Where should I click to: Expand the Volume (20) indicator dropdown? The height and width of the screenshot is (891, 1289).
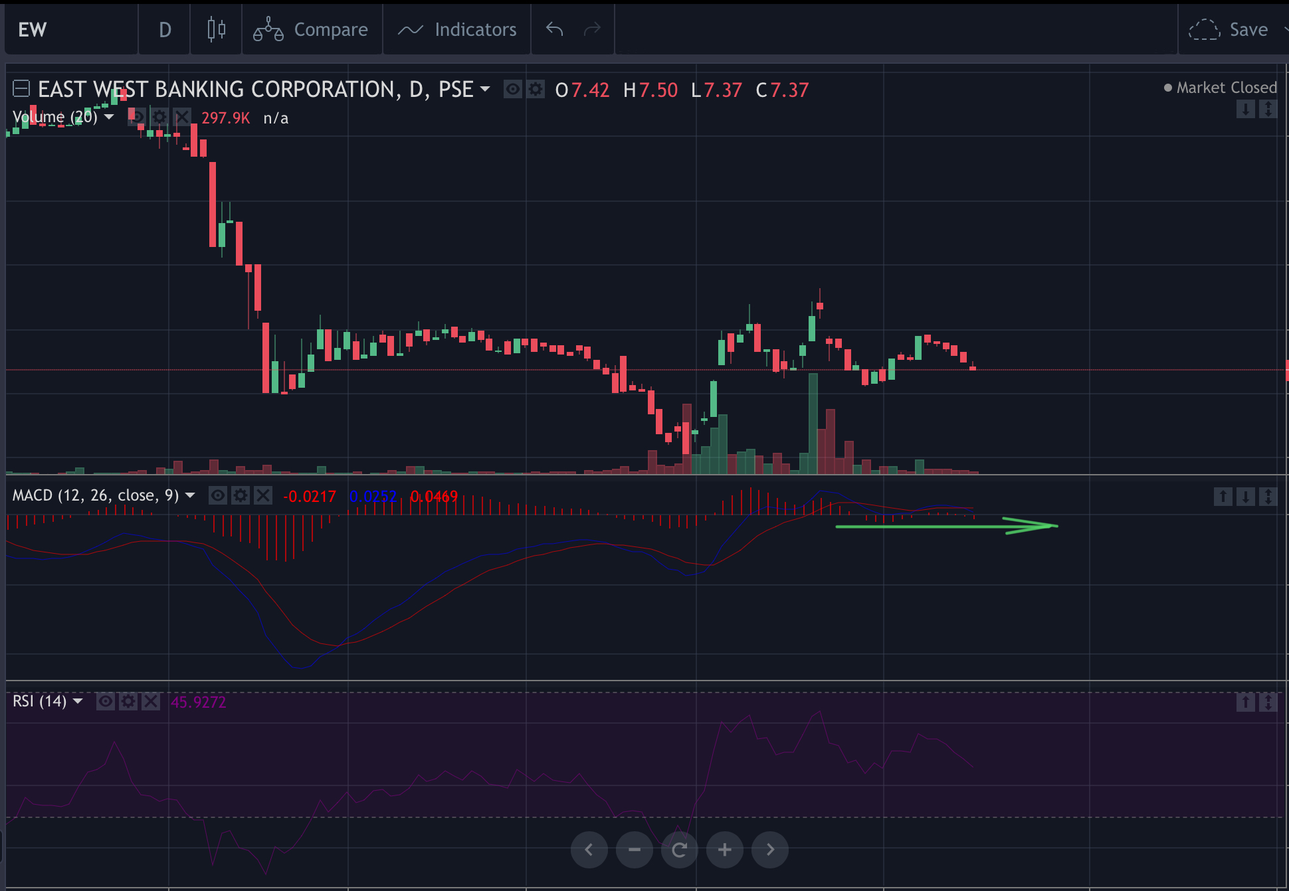pos(109,117)
